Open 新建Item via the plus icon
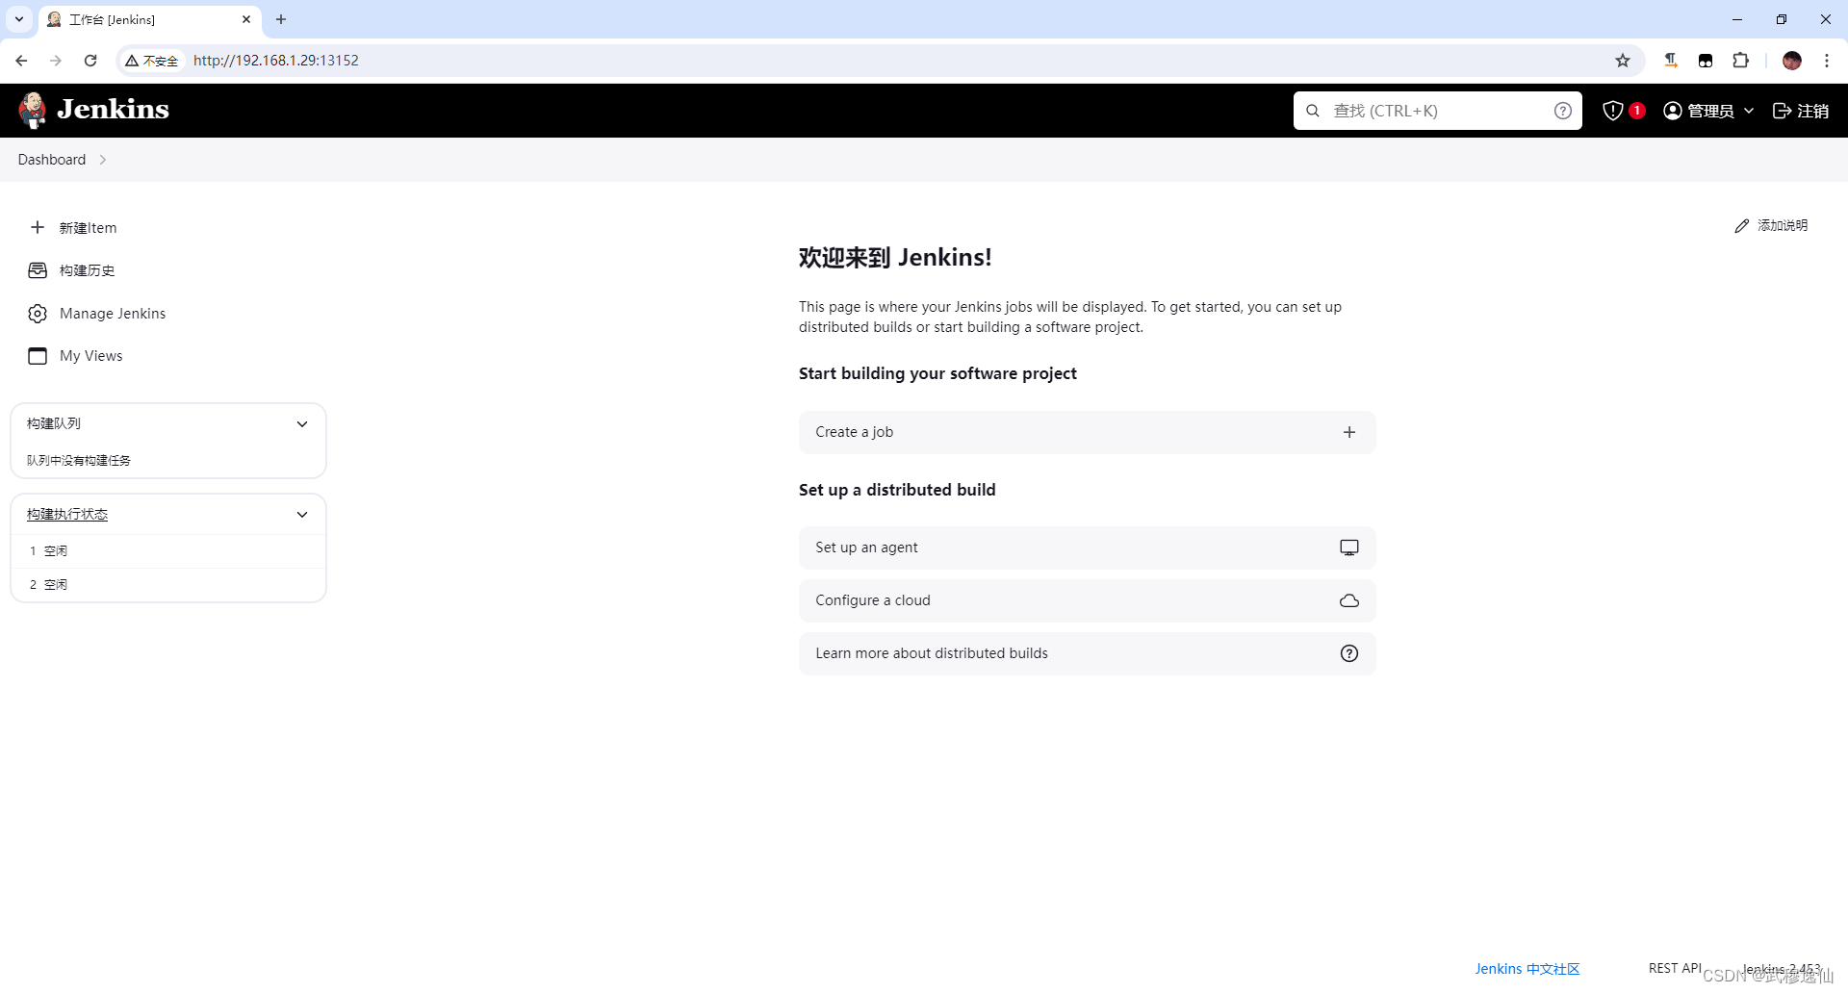Viewport: 1848px width, 993px height. 38,227
